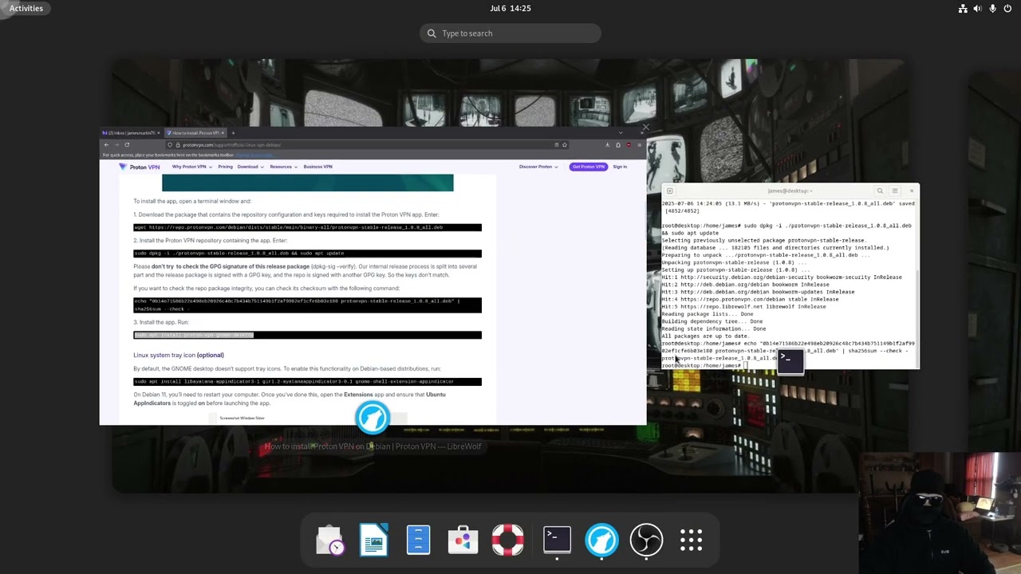Open the Help lifesaver icon

[508, 541]
